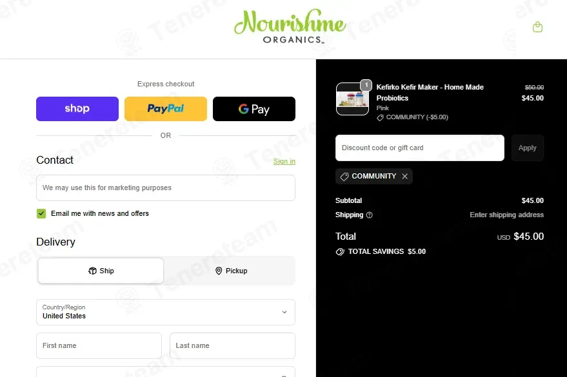Click the tag icon beside TOTAL SAVINGS

click(340, 252)
